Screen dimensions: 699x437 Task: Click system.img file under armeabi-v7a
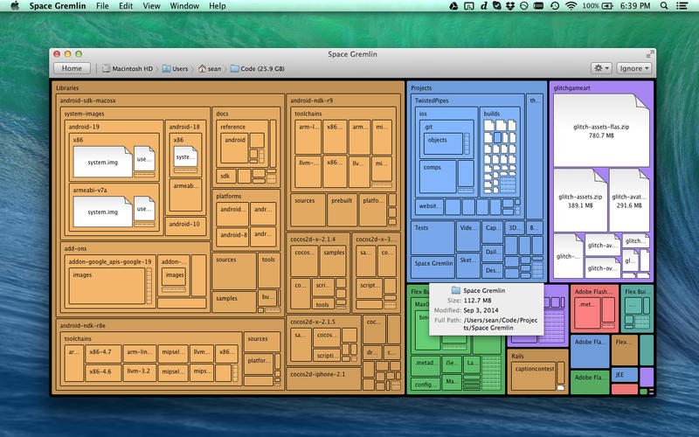[x=101, y=211]
